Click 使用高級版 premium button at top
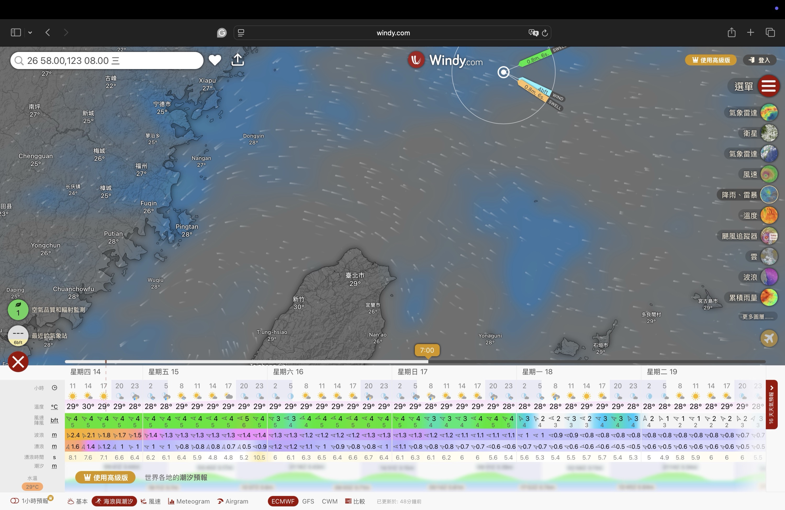Viewport: 785px width, 510px height. (x=710, y=60)
